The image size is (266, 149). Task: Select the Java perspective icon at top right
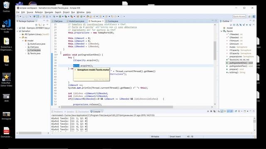point(254,17)
